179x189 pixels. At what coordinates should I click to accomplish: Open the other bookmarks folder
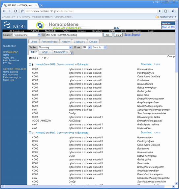coord(166,17)
